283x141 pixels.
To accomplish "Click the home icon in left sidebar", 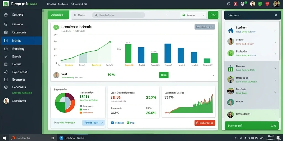I will coord(6,15).
